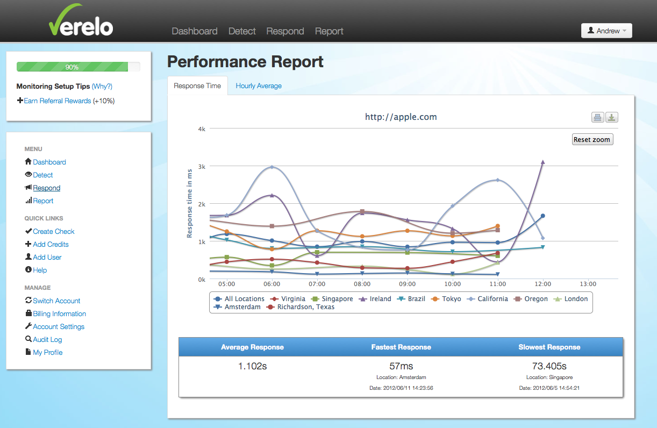The image size is (657, 428).
Task: Toggle California series in legend
Action: tap(487, 299)
